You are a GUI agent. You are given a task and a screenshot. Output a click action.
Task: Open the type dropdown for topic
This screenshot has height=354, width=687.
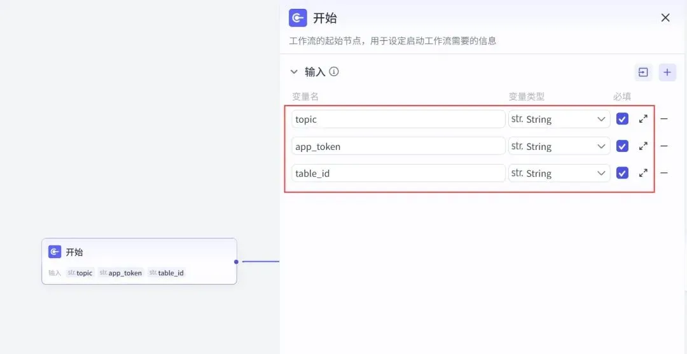click(559, 119)
